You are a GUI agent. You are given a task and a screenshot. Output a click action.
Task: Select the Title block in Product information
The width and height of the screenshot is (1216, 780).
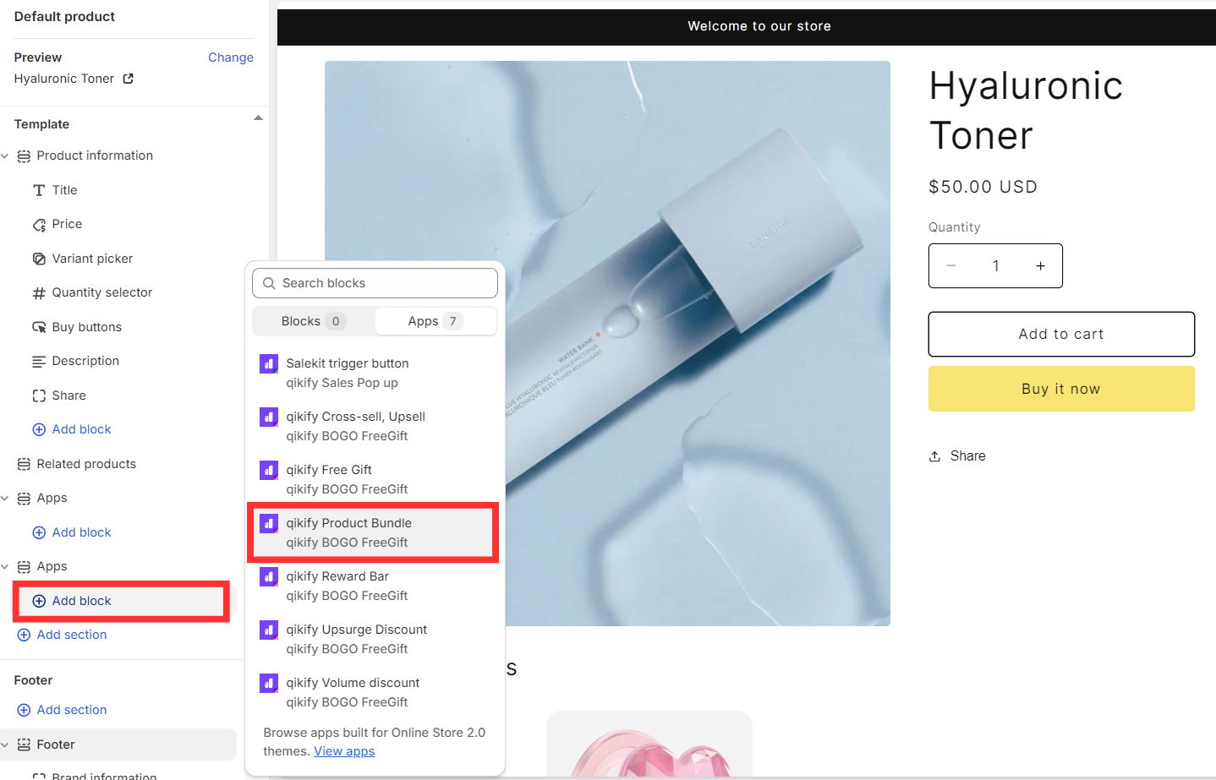[x=64, y=190]
